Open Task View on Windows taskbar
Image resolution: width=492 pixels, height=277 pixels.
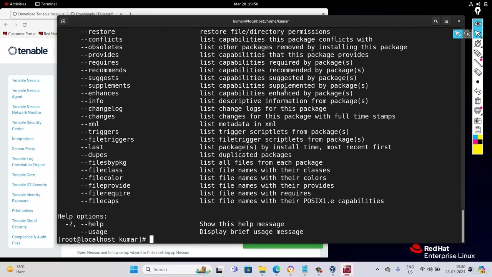pyautogui.click(x=219, y=269)
